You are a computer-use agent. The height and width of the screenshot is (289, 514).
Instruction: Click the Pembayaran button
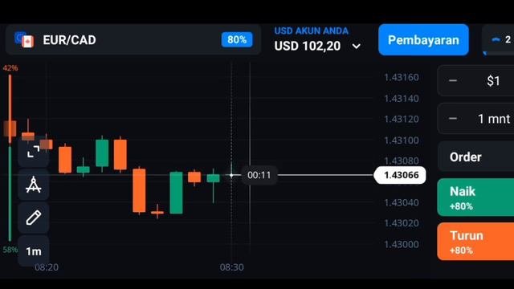pos(423,39)
